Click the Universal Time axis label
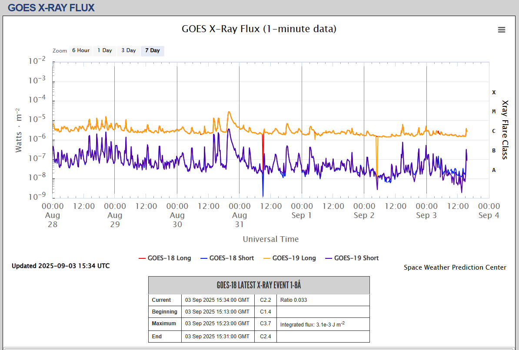Screen dimensions: 519x350 point(270,239)
